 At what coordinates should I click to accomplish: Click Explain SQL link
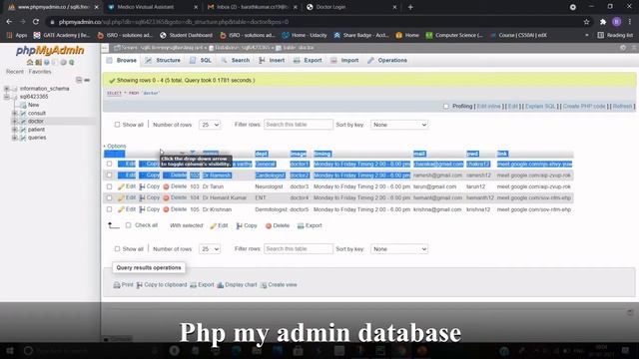540,107
